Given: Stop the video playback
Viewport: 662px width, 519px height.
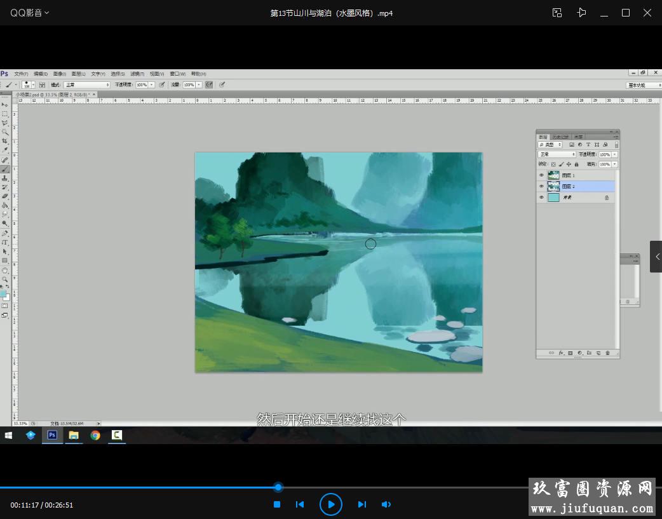Looking at the screenshot, I should [x=277, y=504].
